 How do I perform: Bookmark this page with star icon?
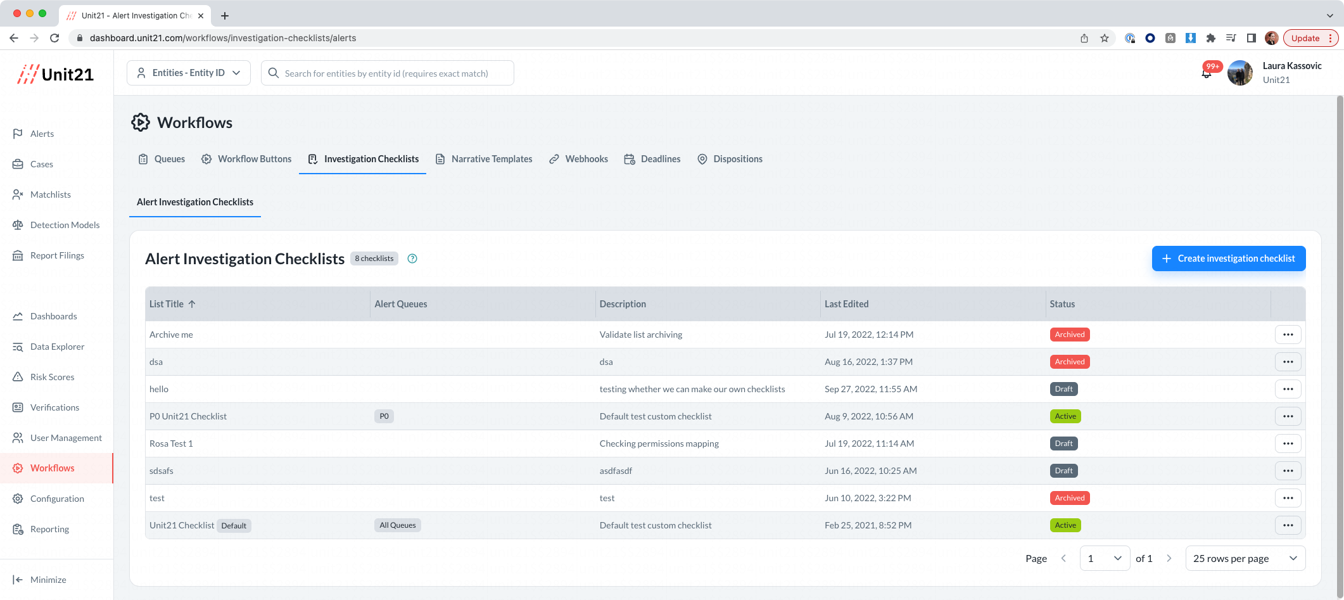coord(1105,38)
